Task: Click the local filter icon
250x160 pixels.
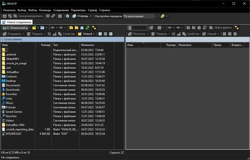Action: pyautogui.click(x=42, y=28)
